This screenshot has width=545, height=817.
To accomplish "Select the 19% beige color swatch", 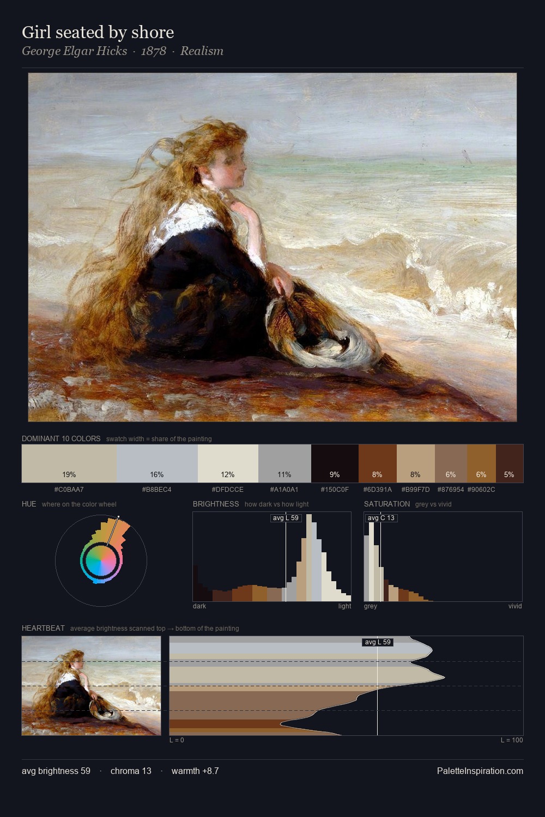I will 69,464.
